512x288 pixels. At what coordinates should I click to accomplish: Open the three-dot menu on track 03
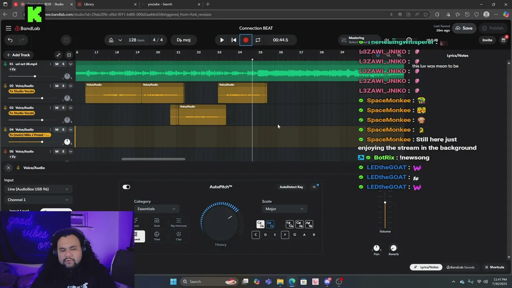click(x=50, y=108)
